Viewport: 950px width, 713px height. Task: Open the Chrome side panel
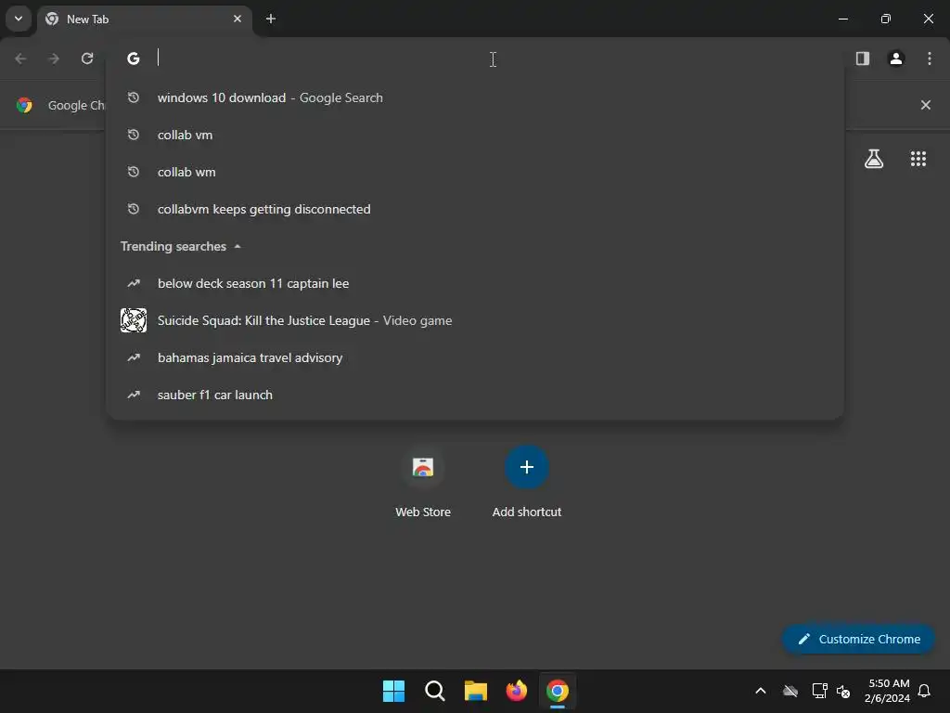[863, 58]
